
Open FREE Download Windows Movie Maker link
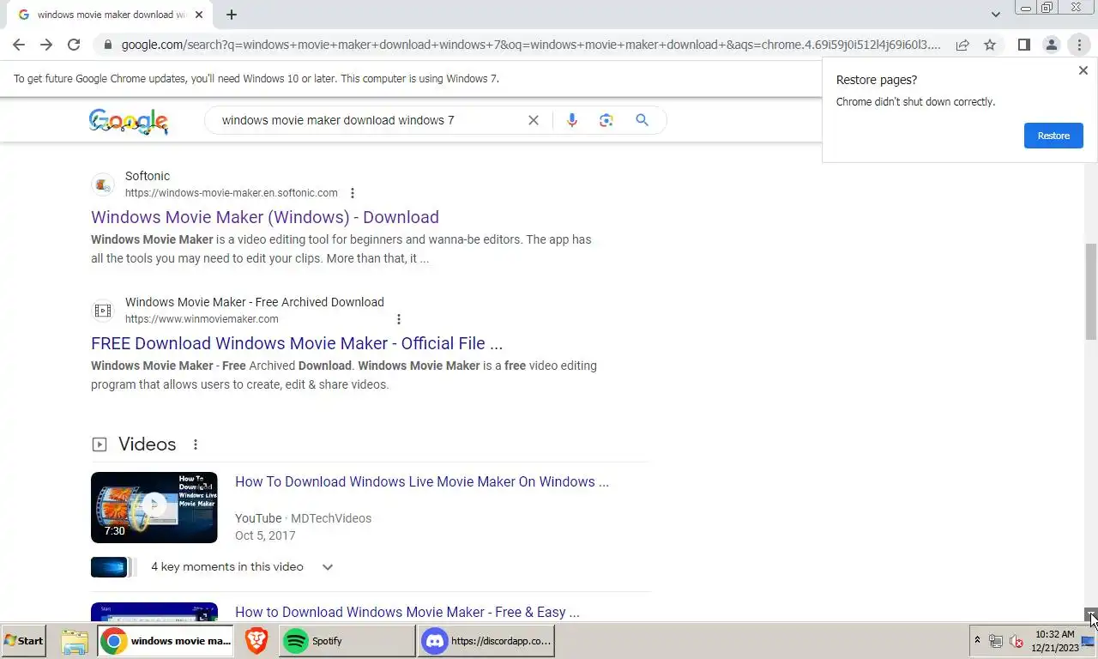pyautogui.click(x=297, y=343)
